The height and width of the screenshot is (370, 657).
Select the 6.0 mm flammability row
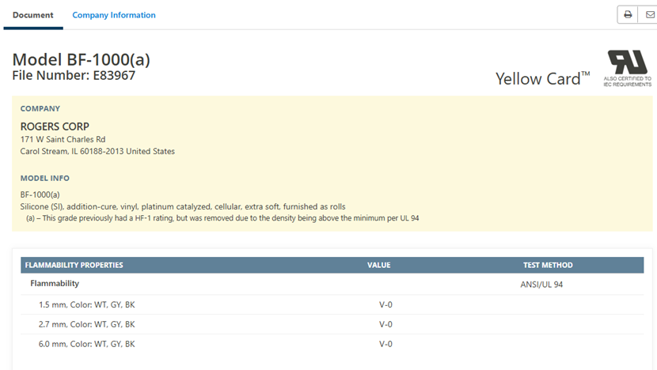coord(87,344)
